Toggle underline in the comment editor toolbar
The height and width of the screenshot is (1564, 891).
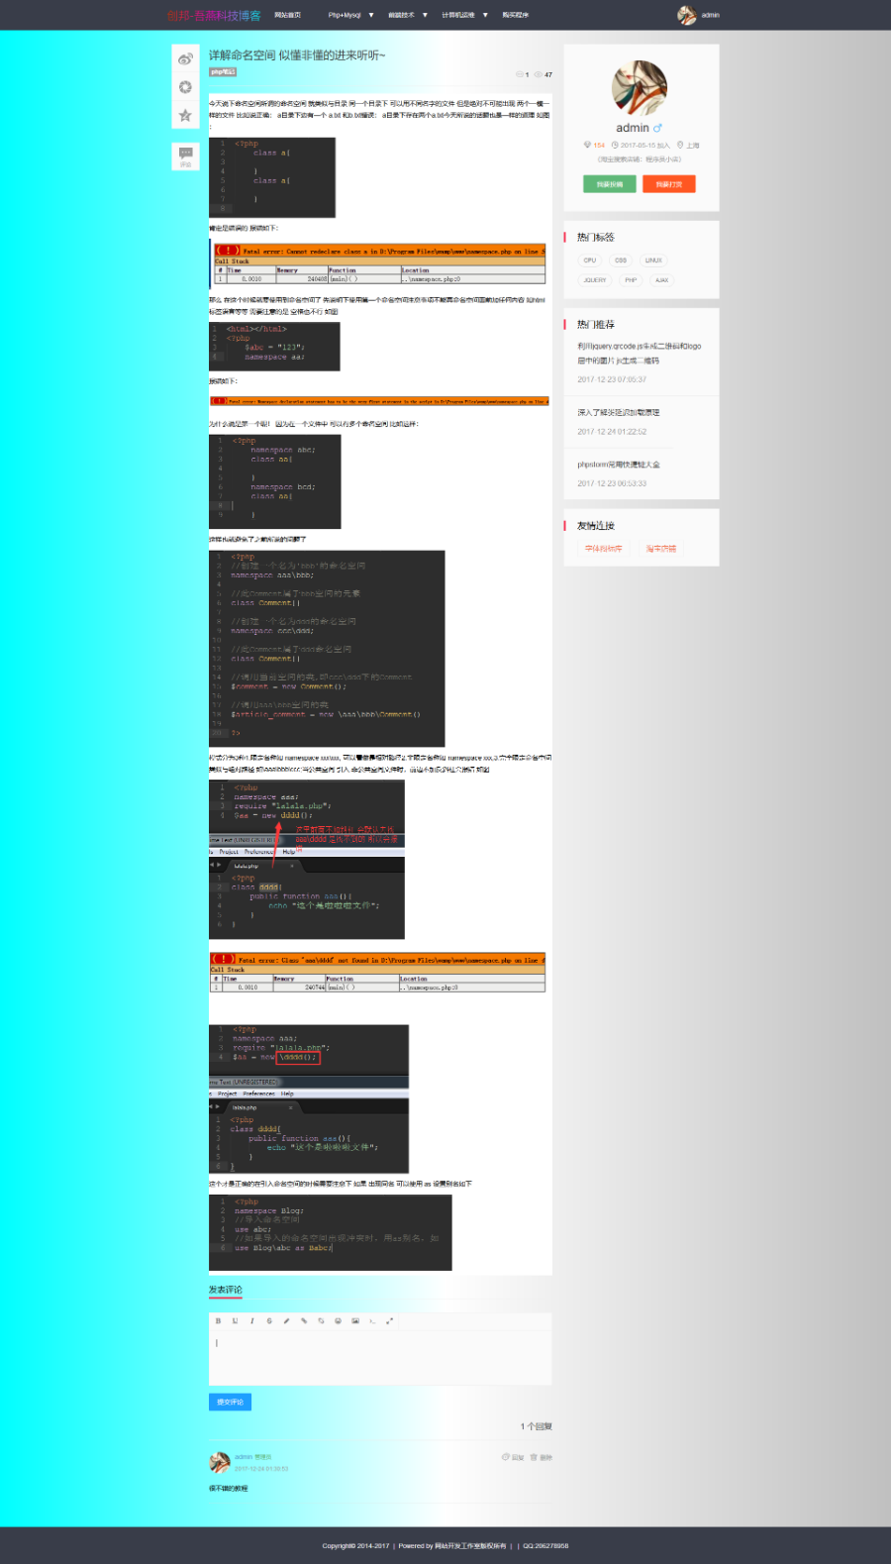pyautogui.click(x=235, y=1320)
